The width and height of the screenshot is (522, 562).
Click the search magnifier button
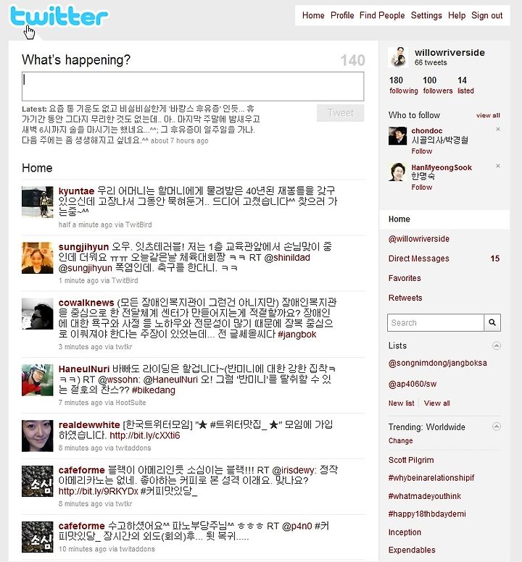492,322
